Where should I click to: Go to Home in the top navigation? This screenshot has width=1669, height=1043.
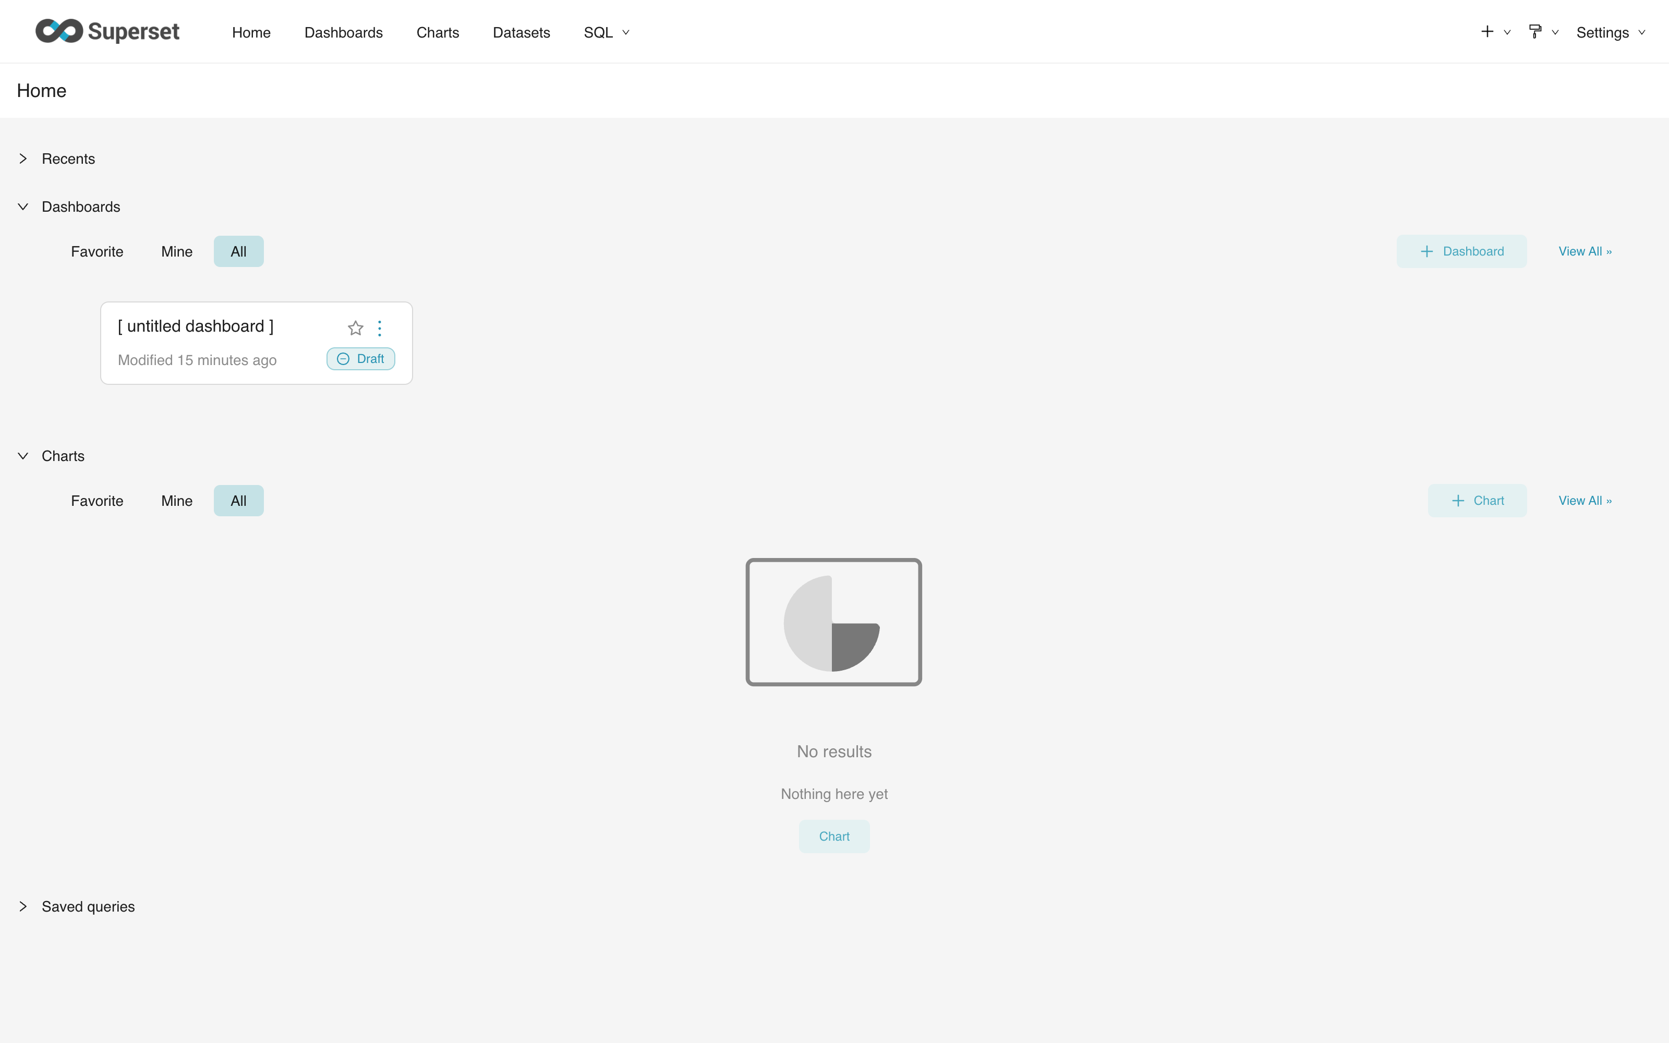click(251, 32)
